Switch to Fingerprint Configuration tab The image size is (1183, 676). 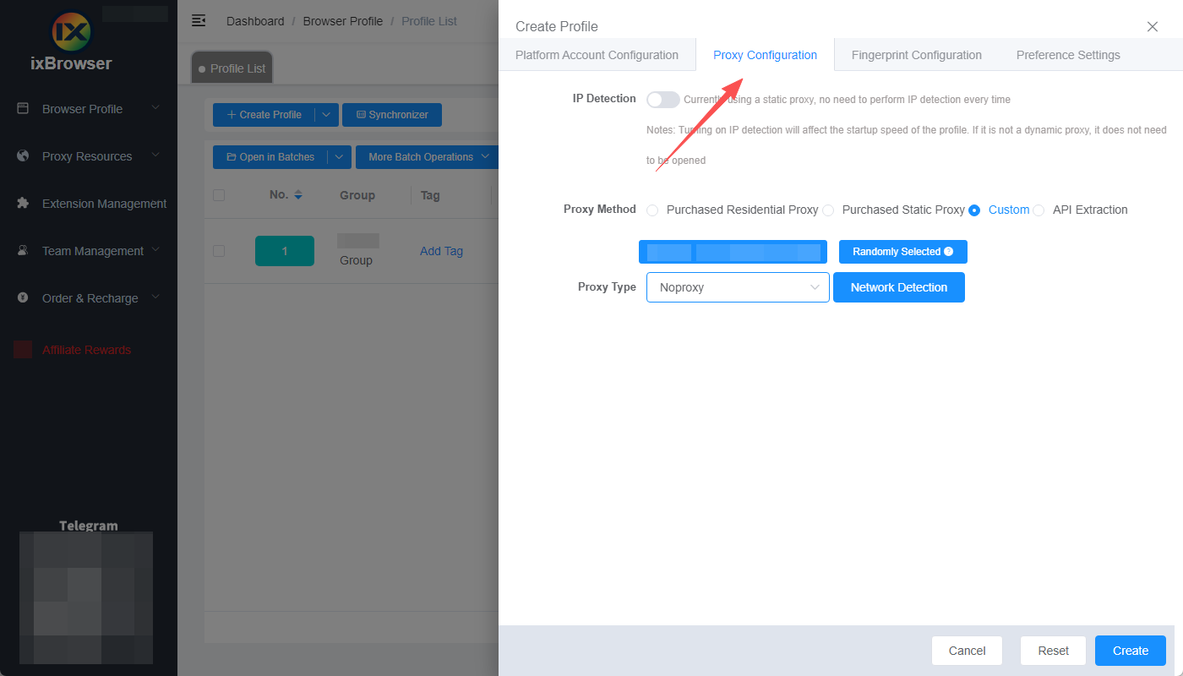point(916,55)
